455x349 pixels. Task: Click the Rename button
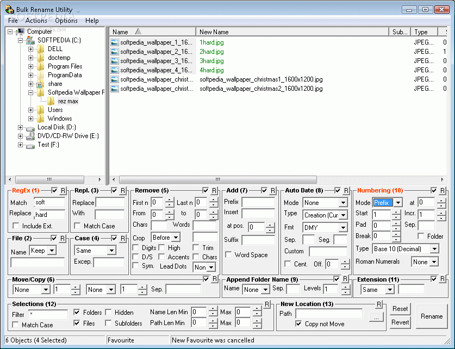pos(432,316)
